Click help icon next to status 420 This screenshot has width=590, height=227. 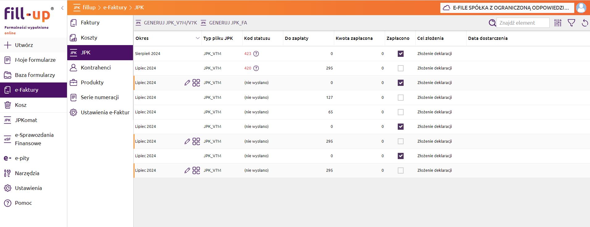[256, 68]
